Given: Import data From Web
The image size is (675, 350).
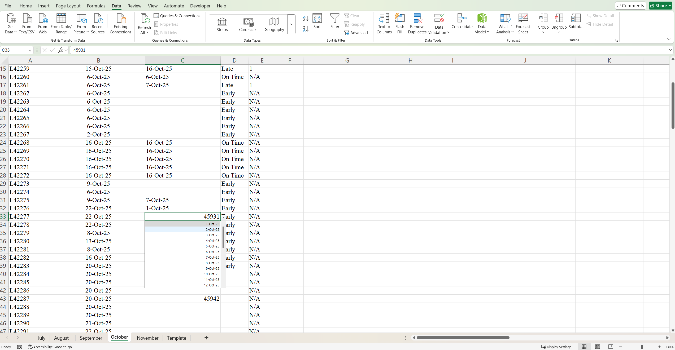Looking at the screenshot, I should pos(42,24).
